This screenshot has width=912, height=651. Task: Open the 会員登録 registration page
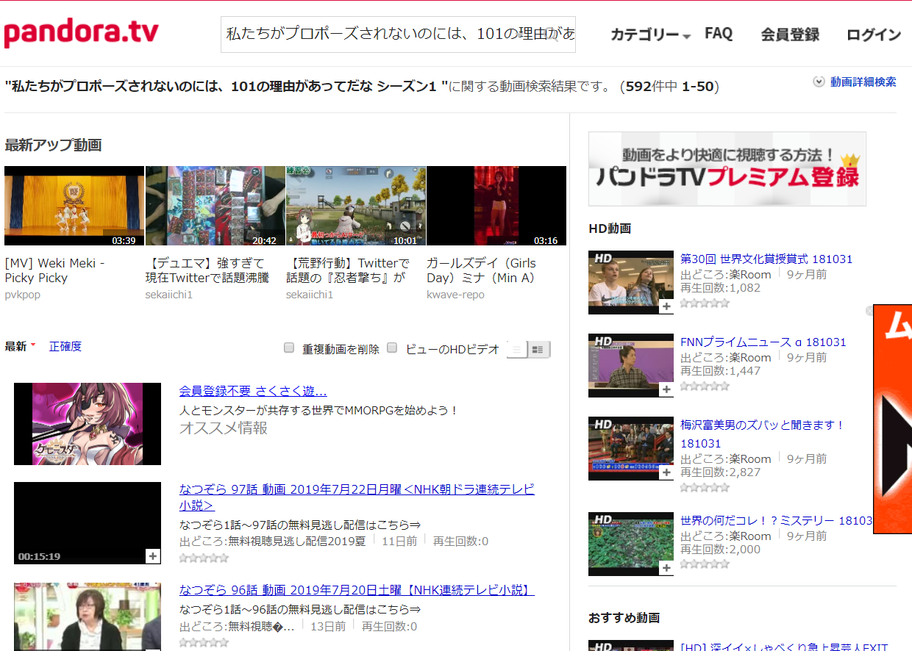(x=790, y=35)
